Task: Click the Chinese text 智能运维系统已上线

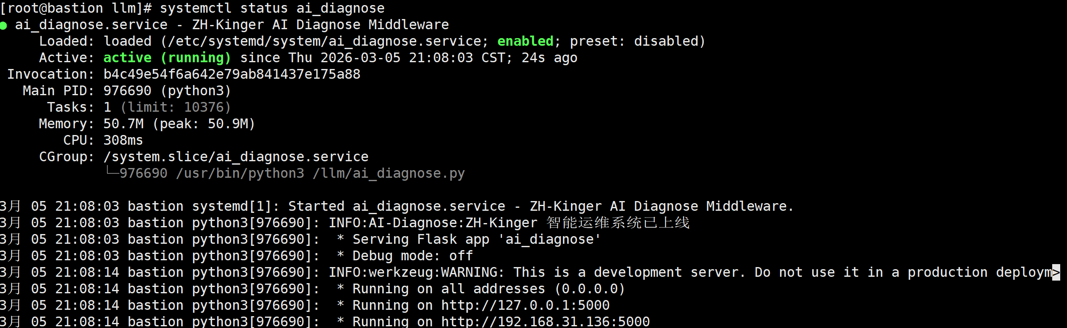Action: click(618, 223)
